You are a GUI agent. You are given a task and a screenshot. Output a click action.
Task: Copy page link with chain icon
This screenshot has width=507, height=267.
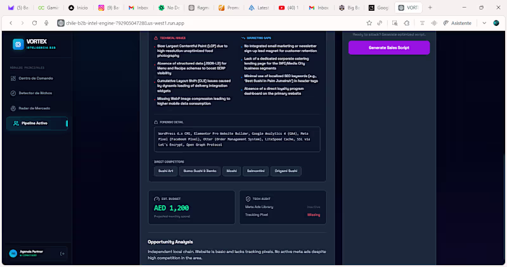(x=380, y=23)
